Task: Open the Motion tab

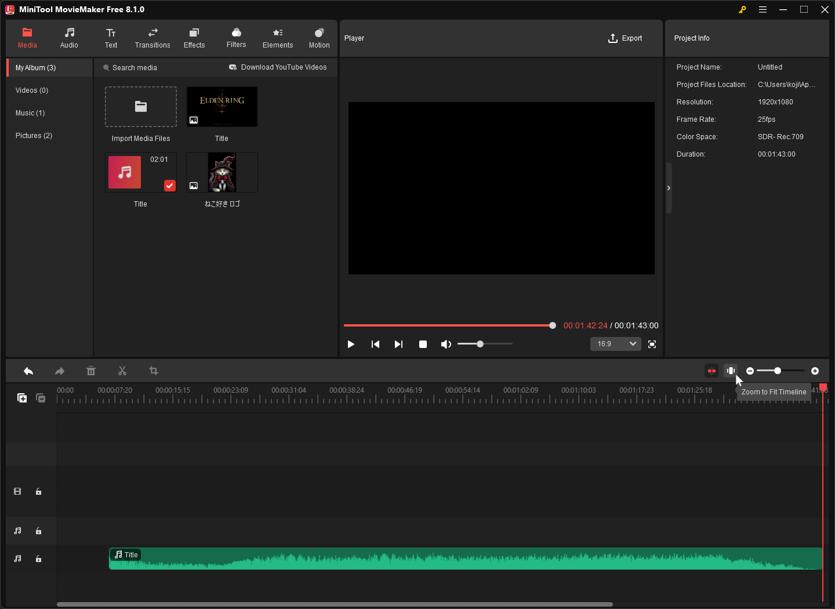Action: pos(319,38)
